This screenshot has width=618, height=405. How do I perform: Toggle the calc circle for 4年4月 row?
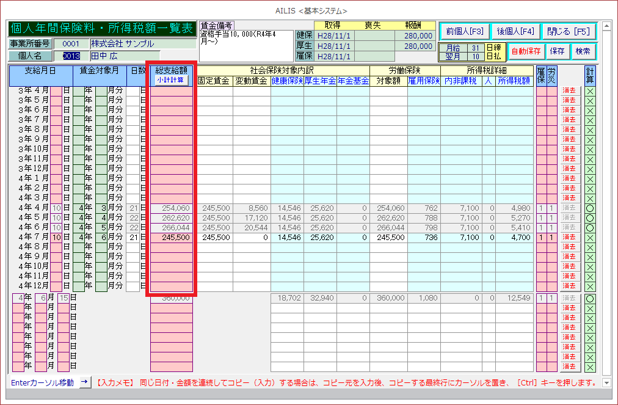click(590, 208)
